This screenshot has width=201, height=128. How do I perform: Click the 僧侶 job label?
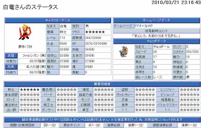[85, 90]
